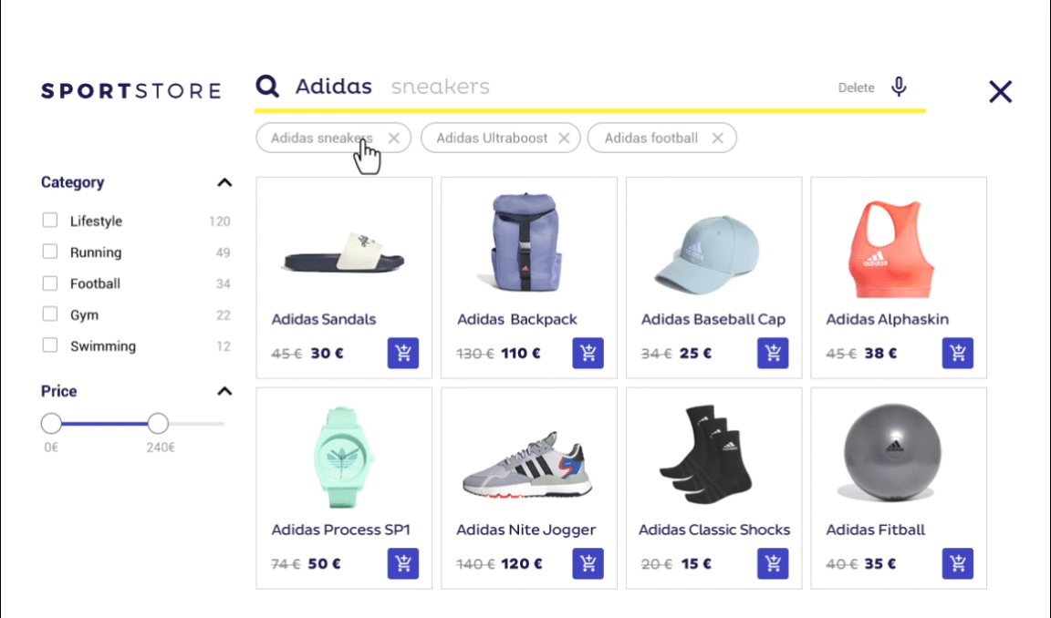This screenshot has height=618, width=1051.
Task: Close the search overlay with the X icon
Action: (1000, 91)
